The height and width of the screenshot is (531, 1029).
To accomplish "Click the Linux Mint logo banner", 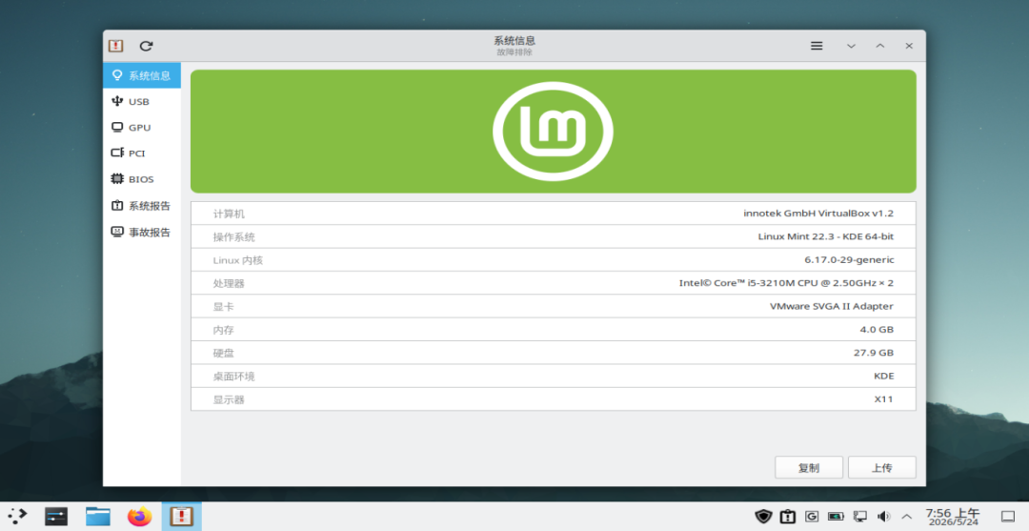I will point(554,132).
